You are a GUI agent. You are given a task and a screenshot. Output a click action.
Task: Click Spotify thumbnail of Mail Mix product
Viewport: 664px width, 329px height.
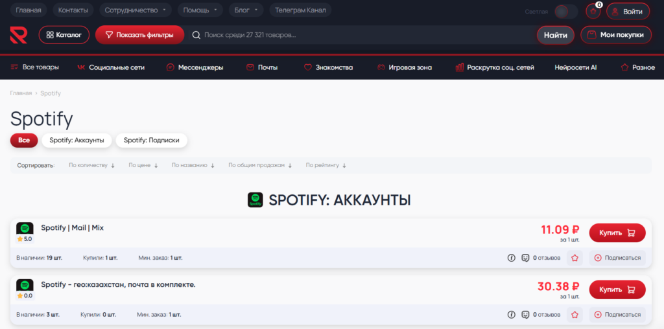click(x=25, y=229)
